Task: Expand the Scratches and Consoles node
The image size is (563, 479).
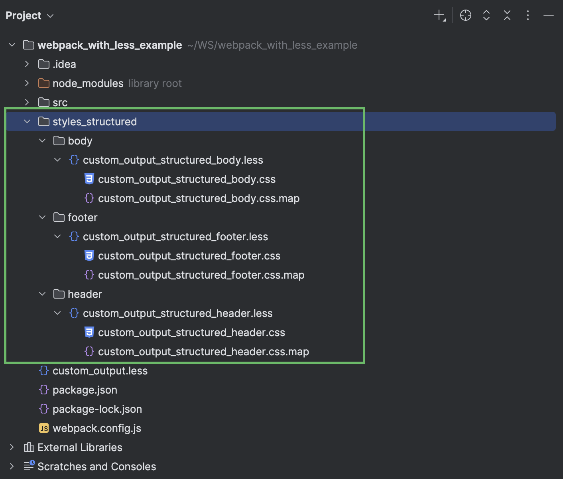Action: 12,466
